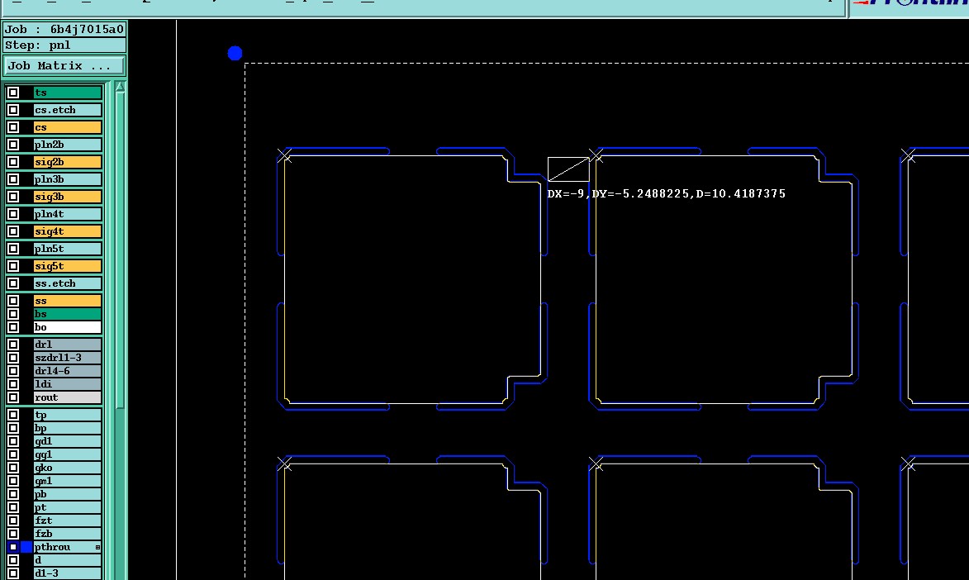Image resolution: width=969 pixels, height=580 pixels.
Task: Toggle the checkbox beside layer d1-3
Action: click(13, 573)
